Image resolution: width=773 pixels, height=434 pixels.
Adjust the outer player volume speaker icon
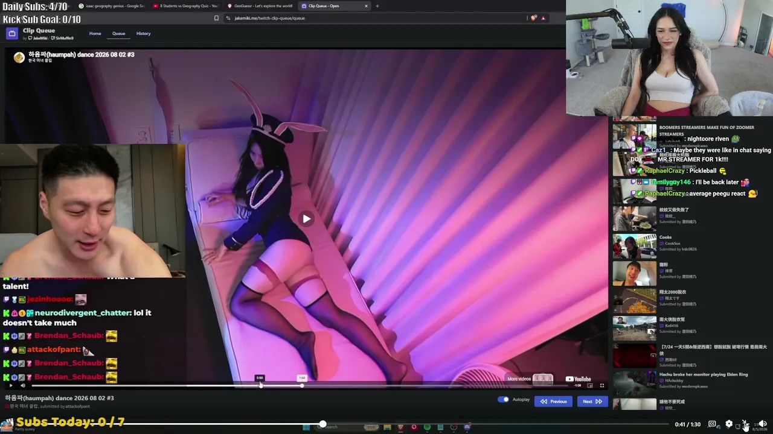click(762, 424)
